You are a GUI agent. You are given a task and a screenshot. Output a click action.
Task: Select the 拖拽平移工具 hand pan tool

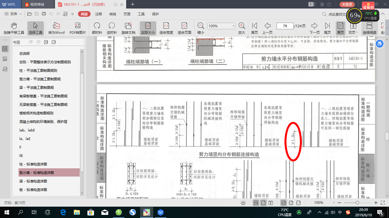14,28
